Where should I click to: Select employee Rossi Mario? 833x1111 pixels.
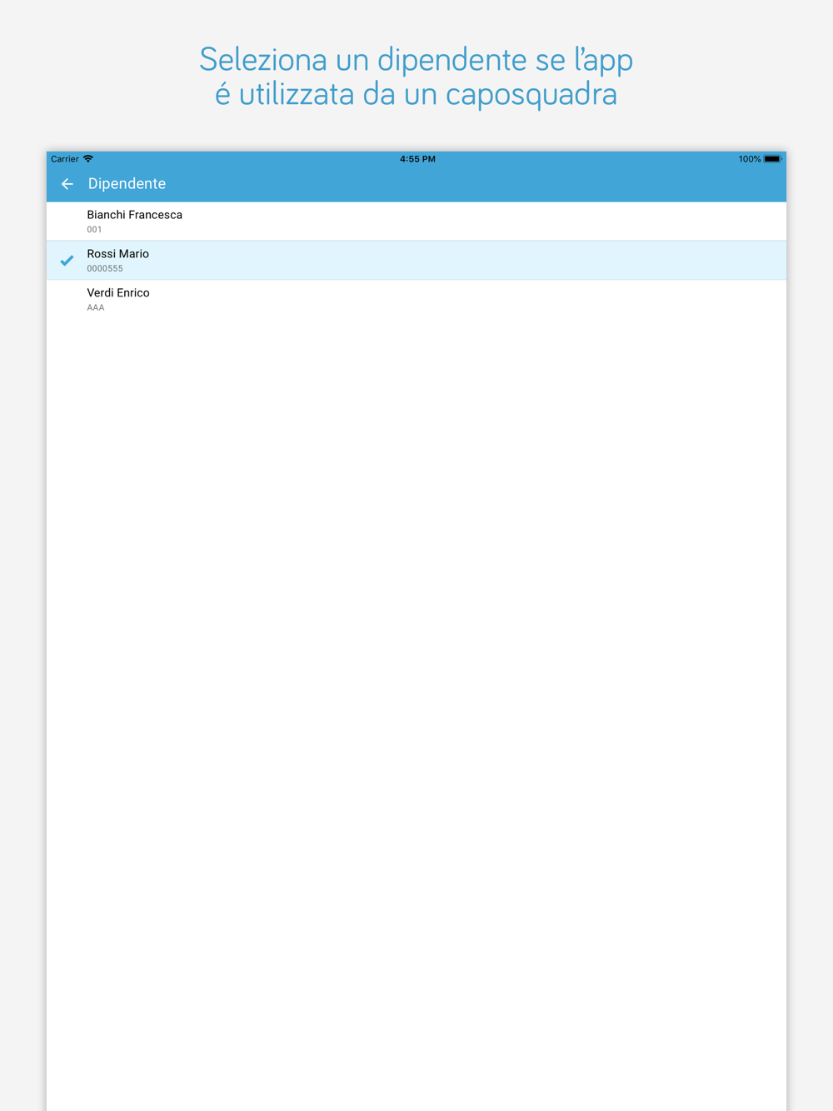416,261
